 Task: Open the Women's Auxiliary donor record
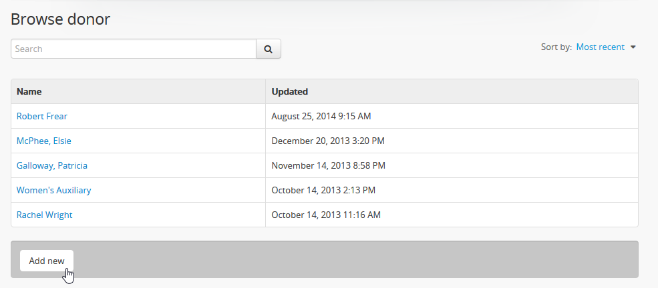pos(54,190)
